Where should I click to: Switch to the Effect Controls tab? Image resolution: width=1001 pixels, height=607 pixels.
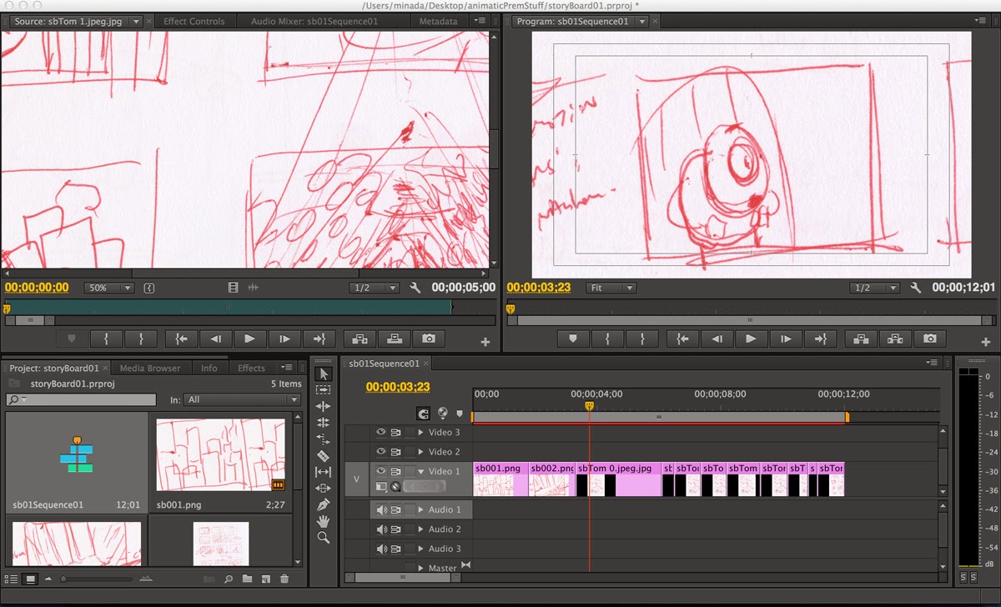pyautogui.click(x=194, y=21)
